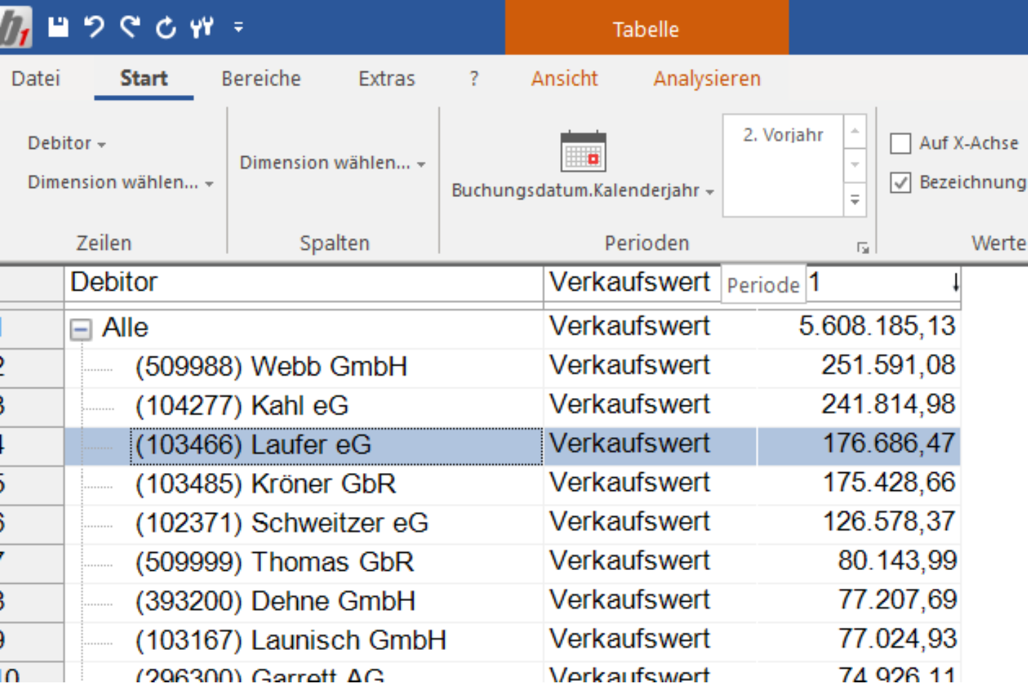Switch to the Ansicht tab

564,78
